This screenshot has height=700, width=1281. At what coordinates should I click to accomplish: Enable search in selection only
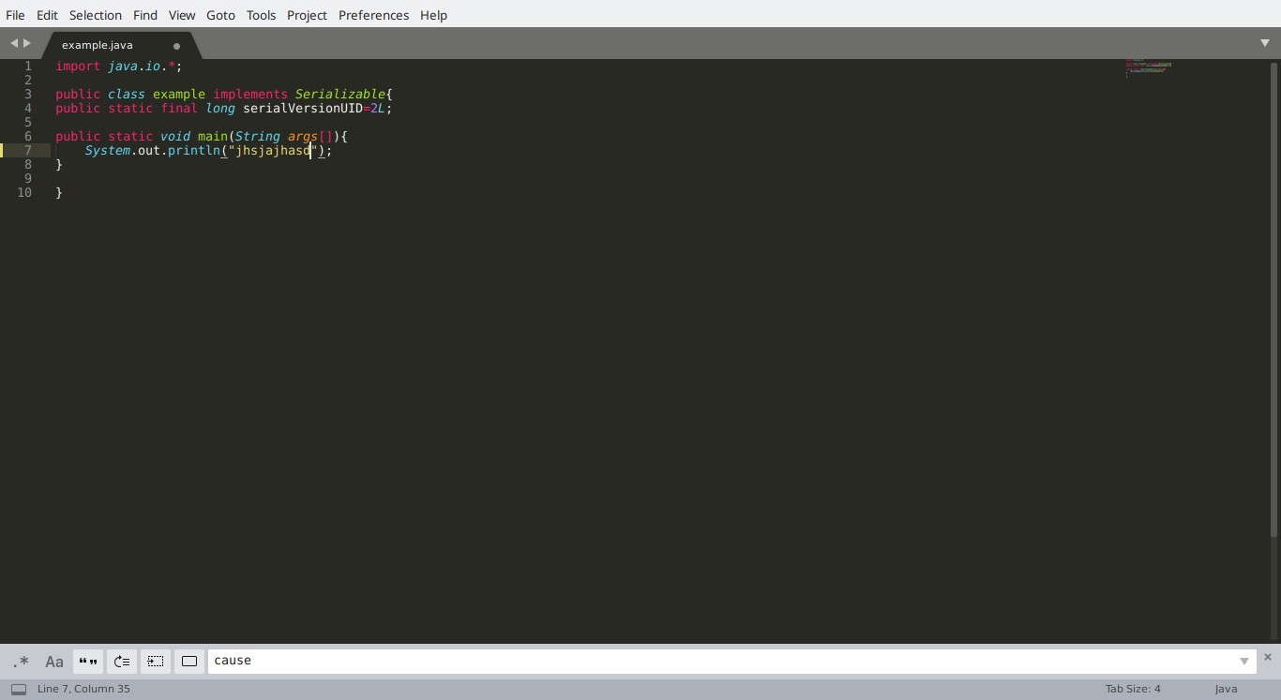(x=156, y=662)
